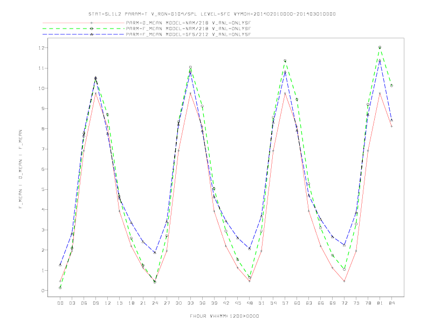427x330 pixels.
Task: Click y-axis tick label 3
Action: pyautogui.click(x=43, y=230)
